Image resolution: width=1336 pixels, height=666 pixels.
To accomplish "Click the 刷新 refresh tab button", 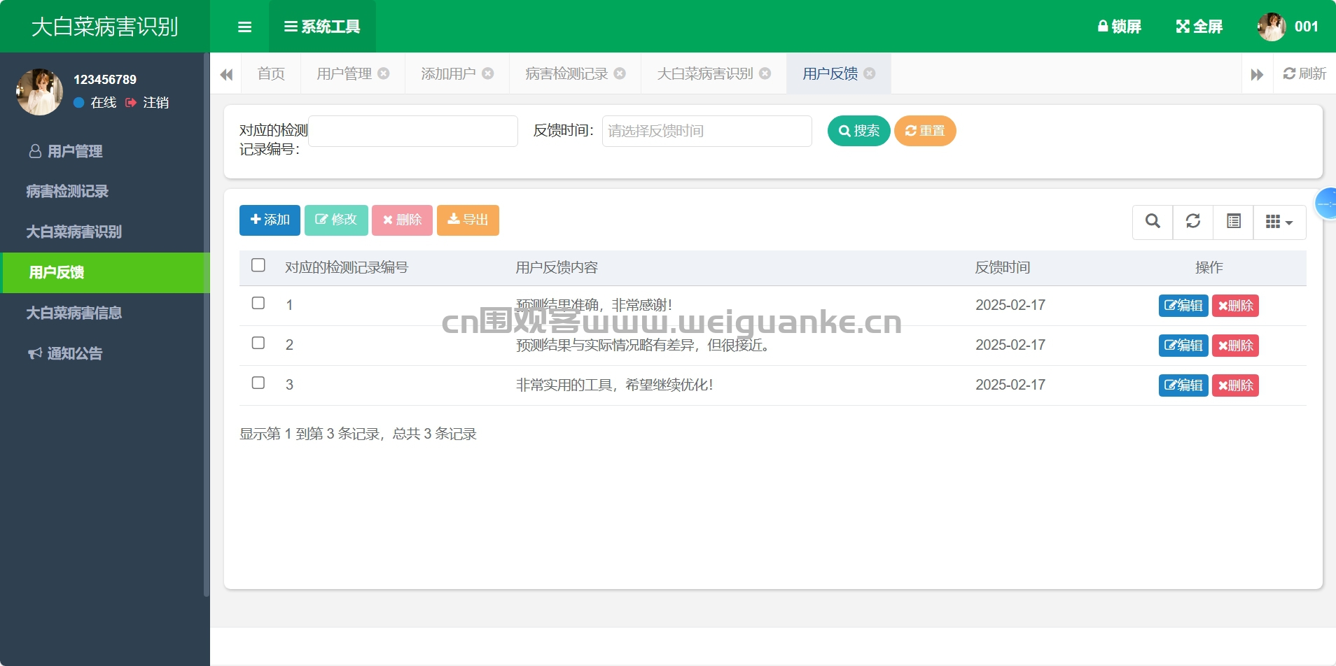I will point(1304,73).
